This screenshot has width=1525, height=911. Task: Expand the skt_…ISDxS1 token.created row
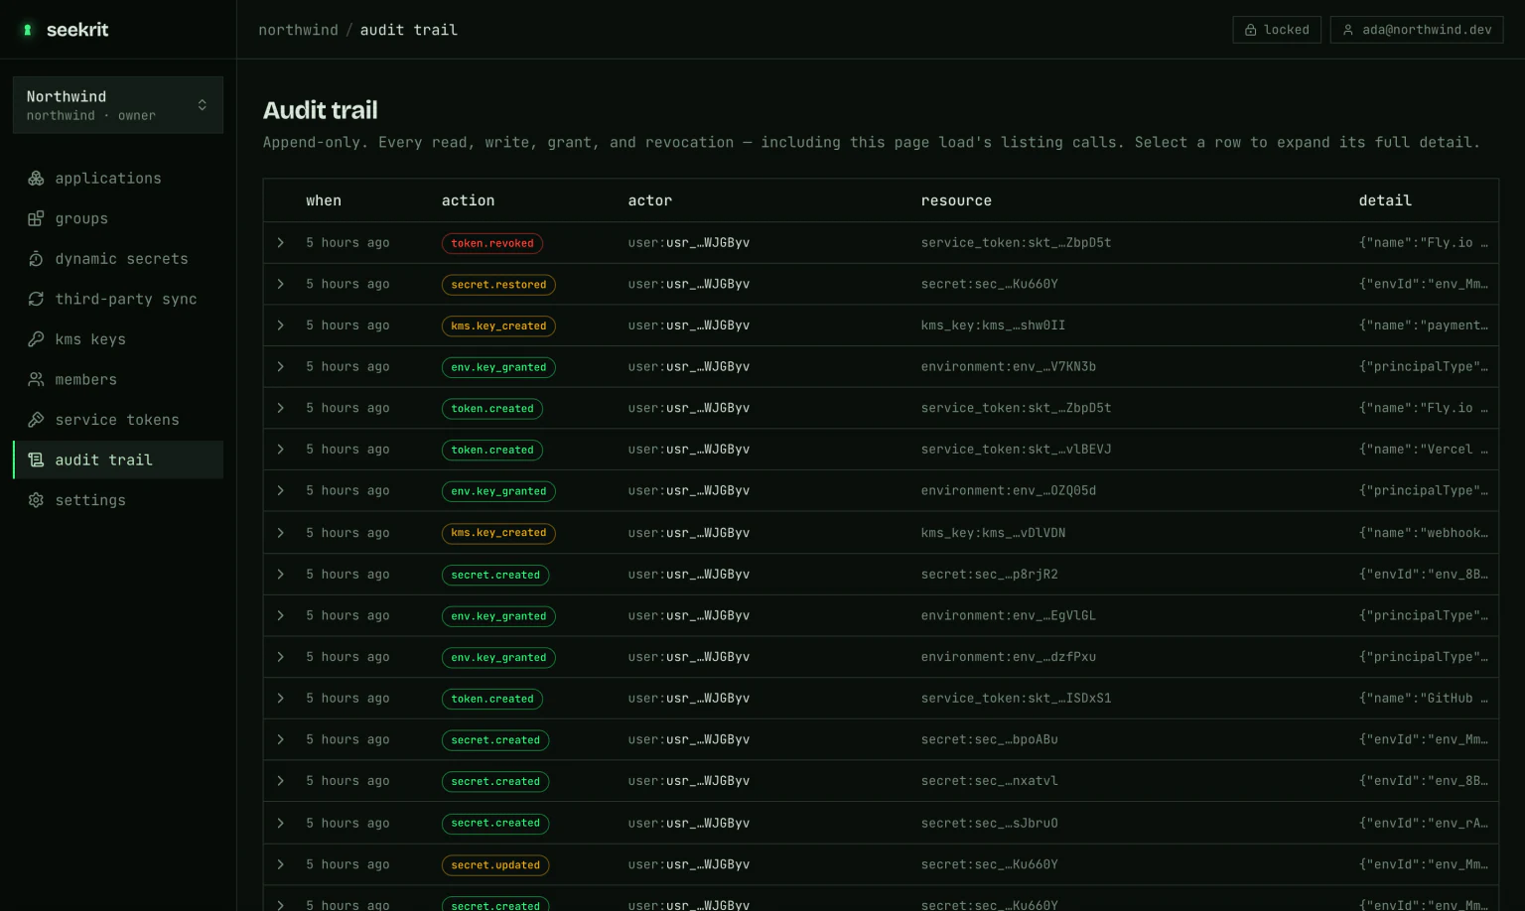(x=281, y=699)
